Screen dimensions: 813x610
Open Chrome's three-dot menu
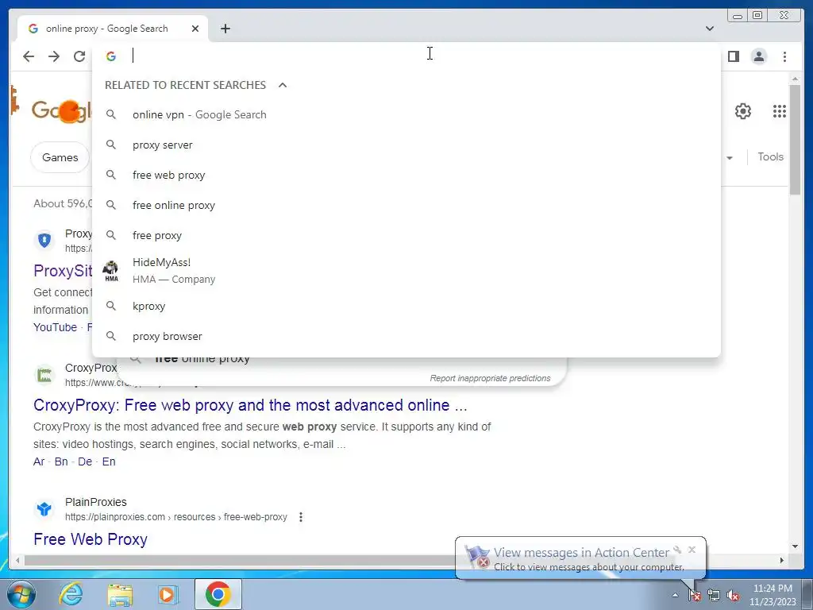click(x=784, y=56)
